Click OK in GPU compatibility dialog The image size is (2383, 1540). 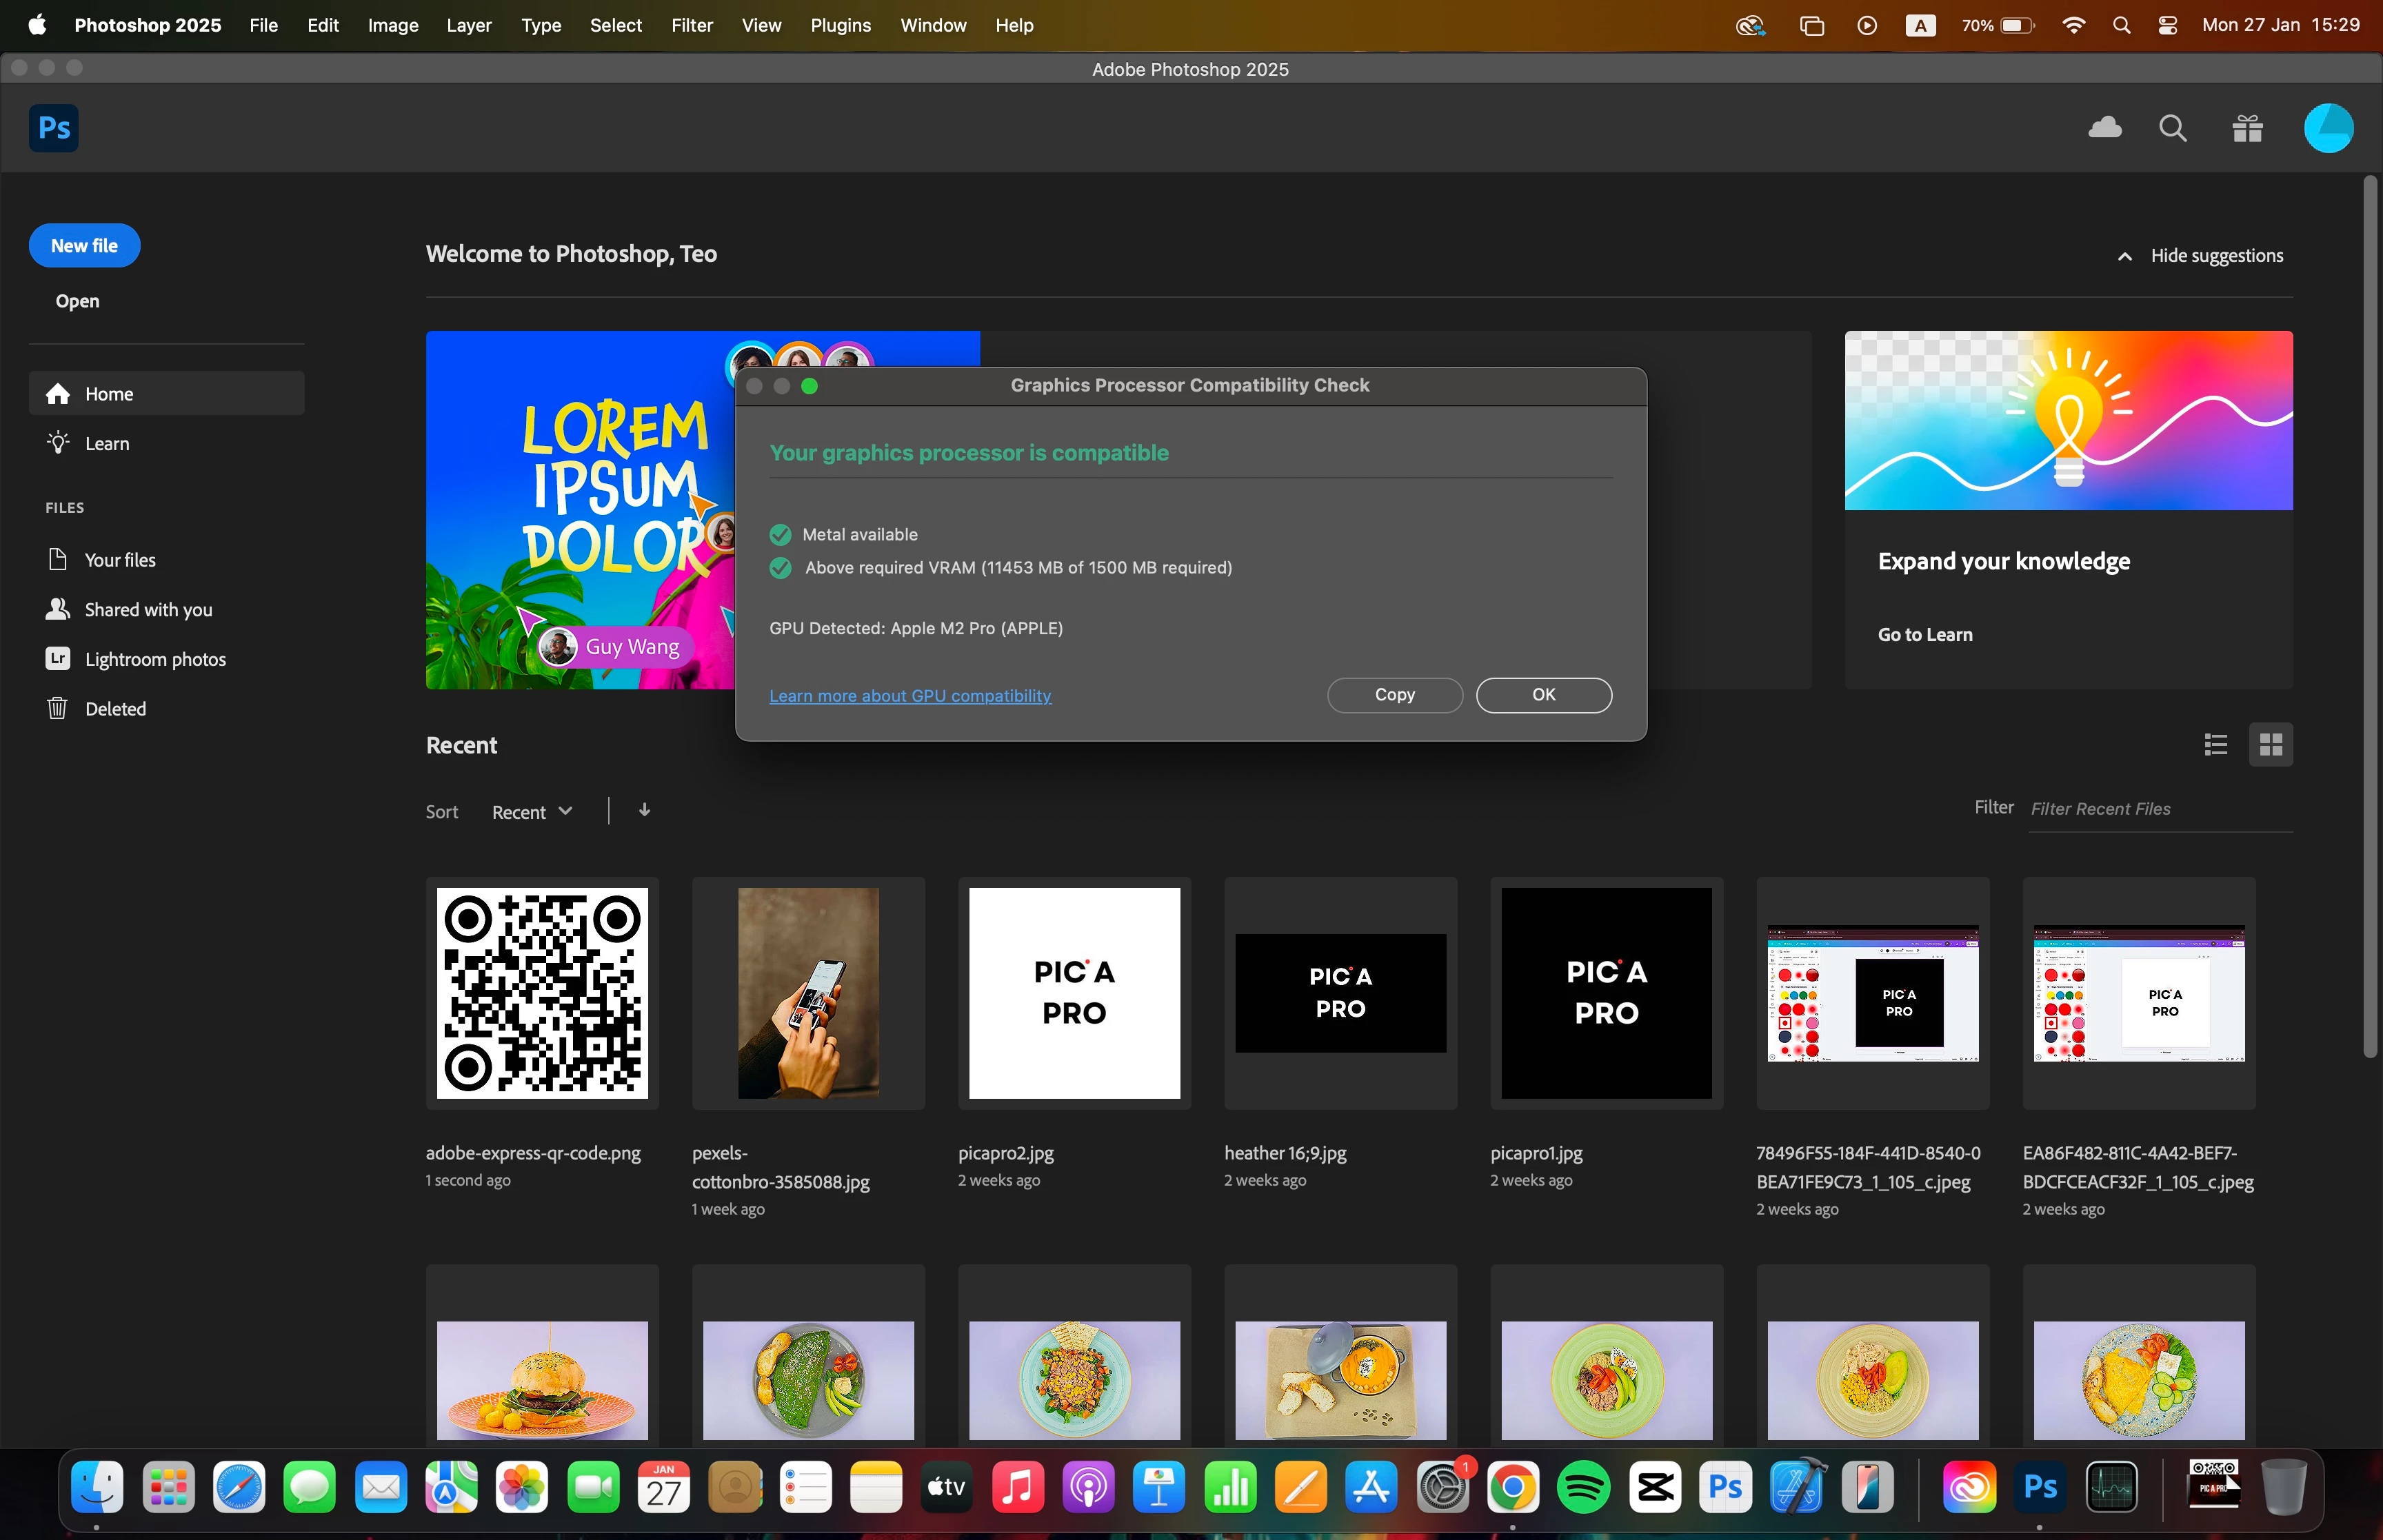pos(1543,694)
